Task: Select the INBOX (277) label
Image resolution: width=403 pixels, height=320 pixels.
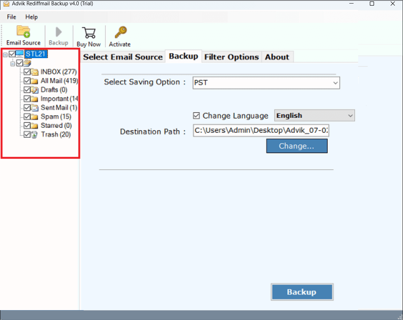Action: (x=59, y=72)
